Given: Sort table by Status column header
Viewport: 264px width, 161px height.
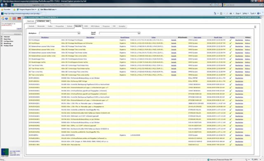Looking at the screenshot, I should point(232,38).
